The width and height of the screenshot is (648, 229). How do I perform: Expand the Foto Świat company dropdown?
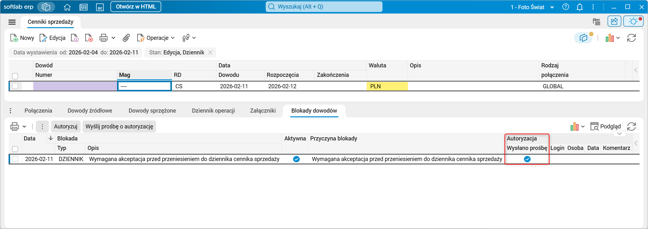pyautogui.click(x=552, y=7)
